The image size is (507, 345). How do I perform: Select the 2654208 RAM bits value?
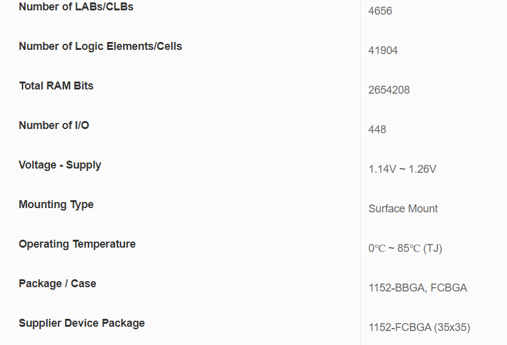pyautogui.click(x=389, y=90)
